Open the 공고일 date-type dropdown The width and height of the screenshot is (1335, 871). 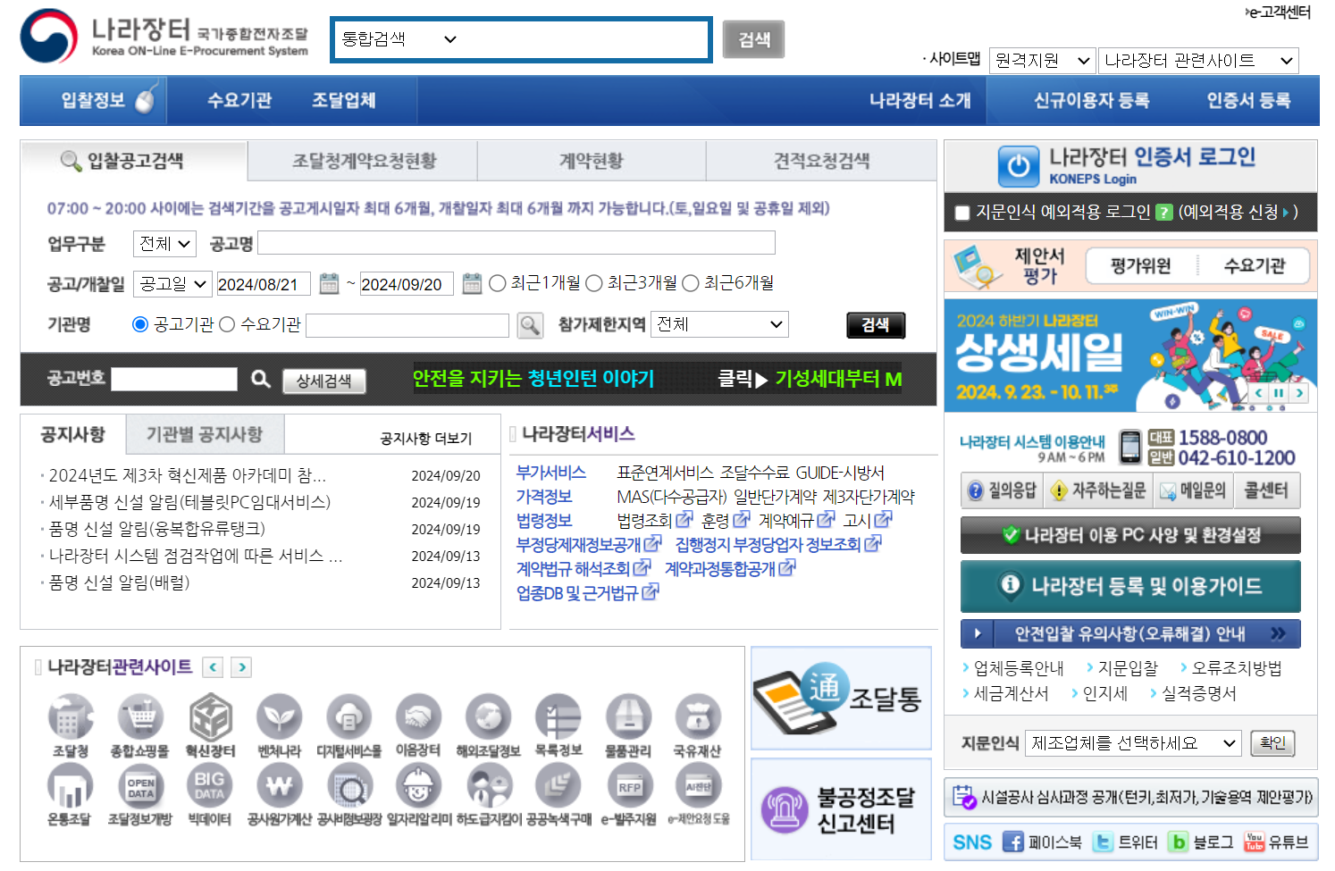coord(172,284)
